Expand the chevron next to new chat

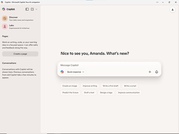pyautogui.click(x=36, y=9)
